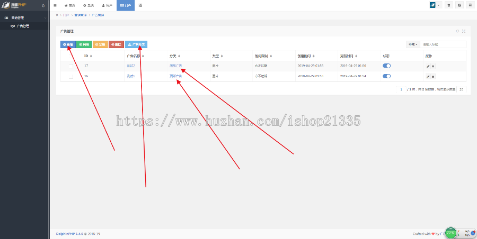Viewport: 477px width, 239px height.
Task: Click created time 2019-04-29 01:56 cell
Action: (310, 66)
